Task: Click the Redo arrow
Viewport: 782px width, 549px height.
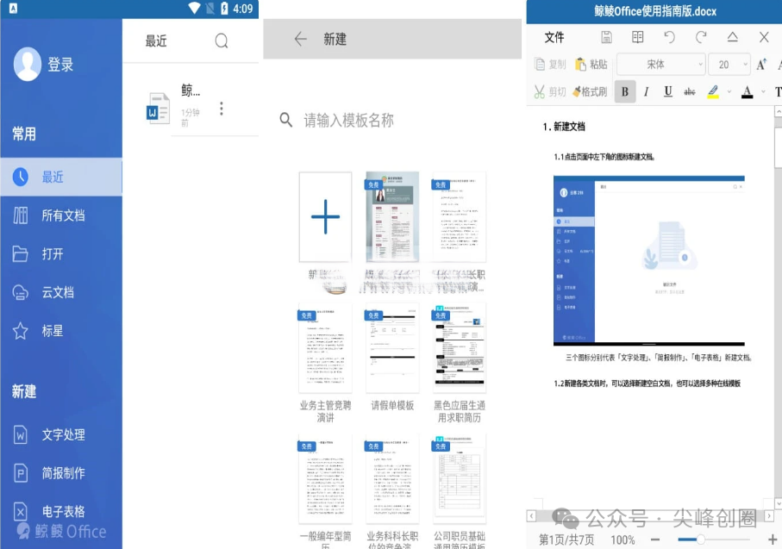Action: (x=701, y=37)
